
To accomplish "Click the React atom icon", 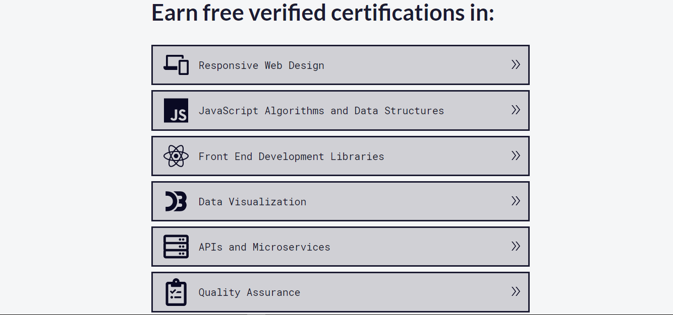I will pyautogui.click(x=176, y=156).
